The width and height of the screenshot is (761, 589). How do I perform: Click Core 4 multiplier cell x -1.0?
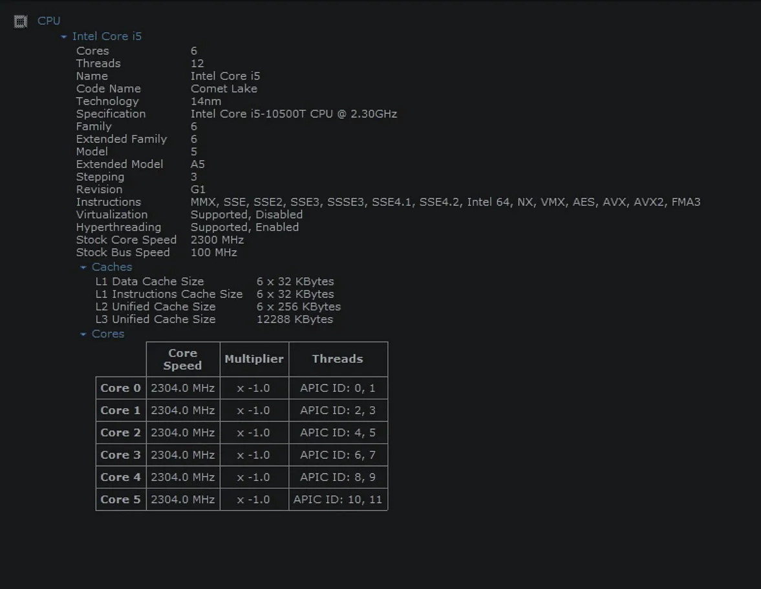point(254,477)
